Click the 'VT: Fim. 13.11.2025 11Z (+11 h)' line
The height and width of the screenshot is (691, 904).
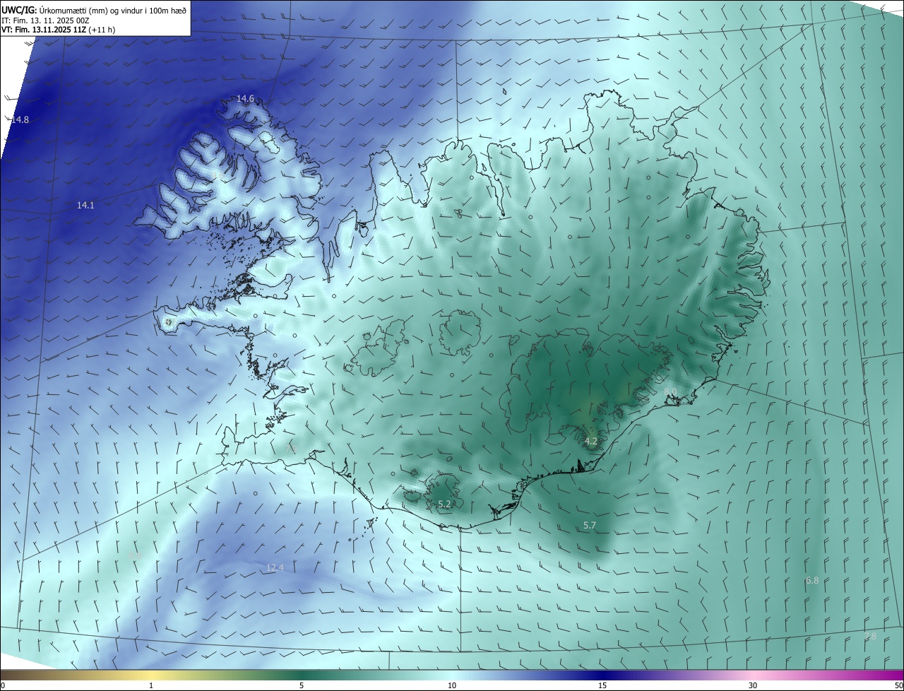(59, 30)
